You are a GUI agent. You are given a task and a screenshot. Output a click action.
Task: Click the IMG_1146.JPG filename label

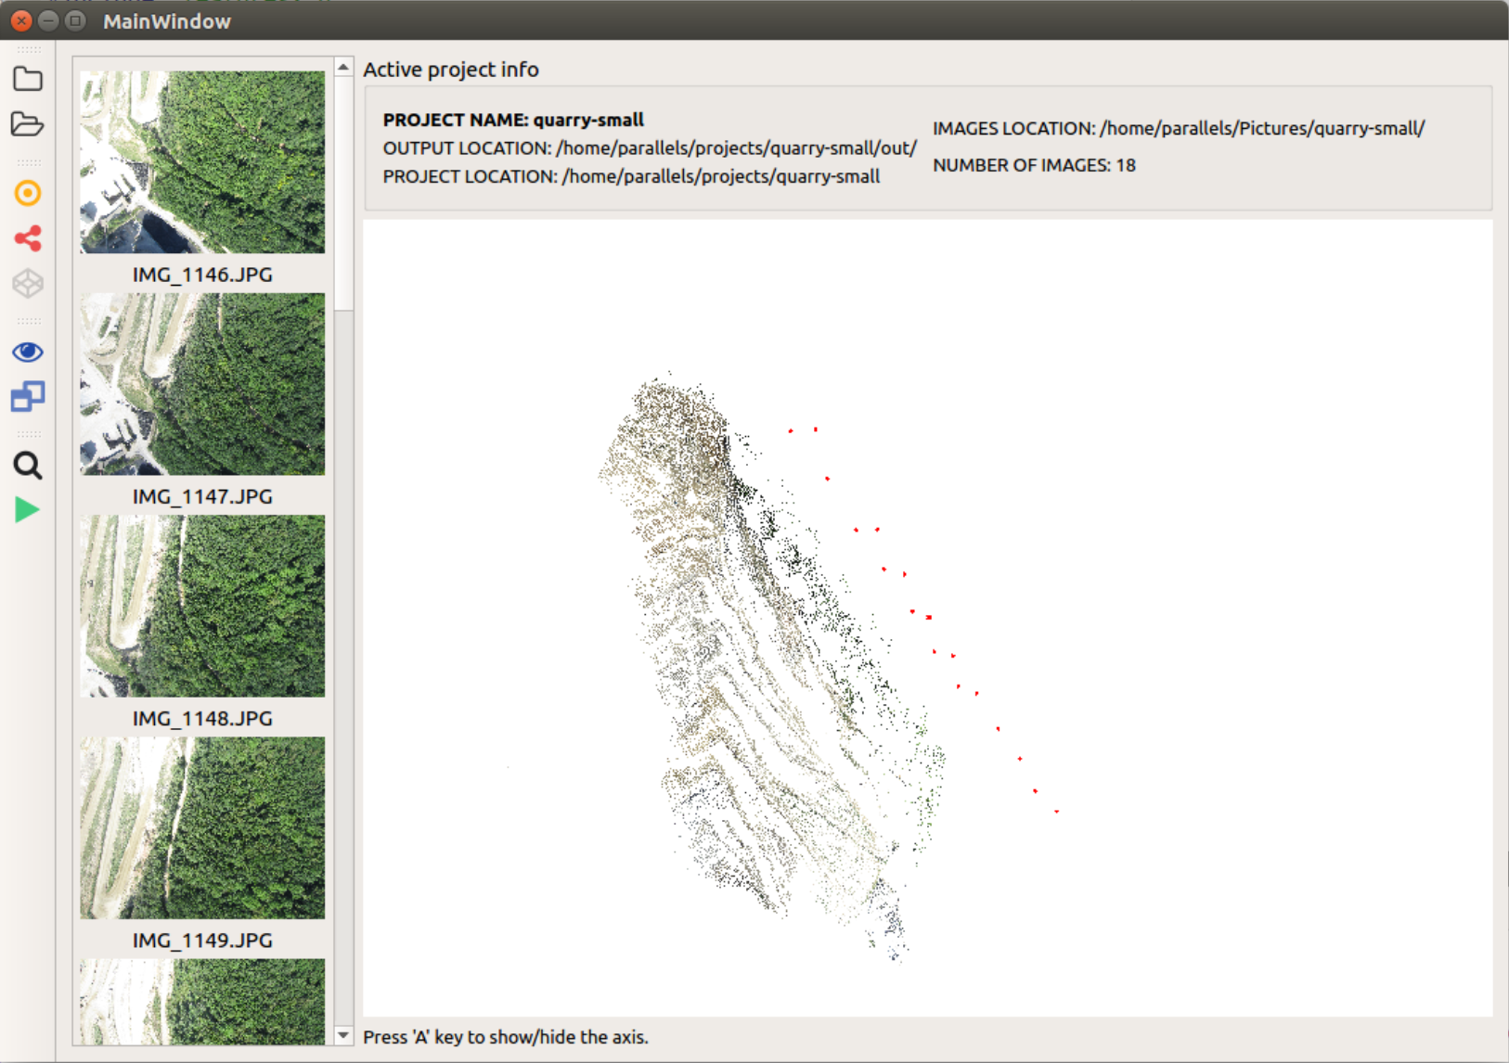[202, 275]
